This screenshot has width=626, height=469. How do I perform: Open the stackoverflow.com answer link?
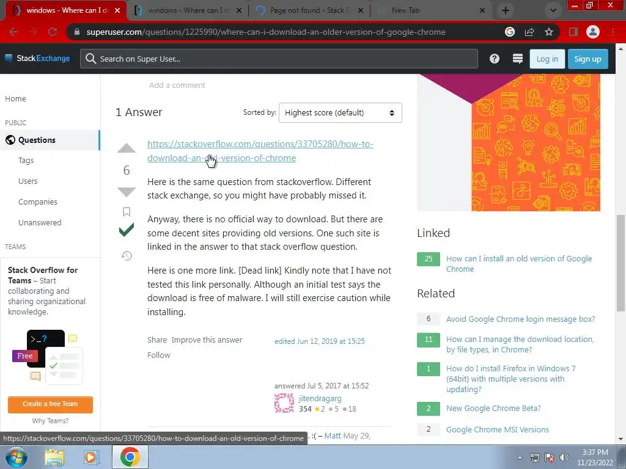tap(260, 151)
